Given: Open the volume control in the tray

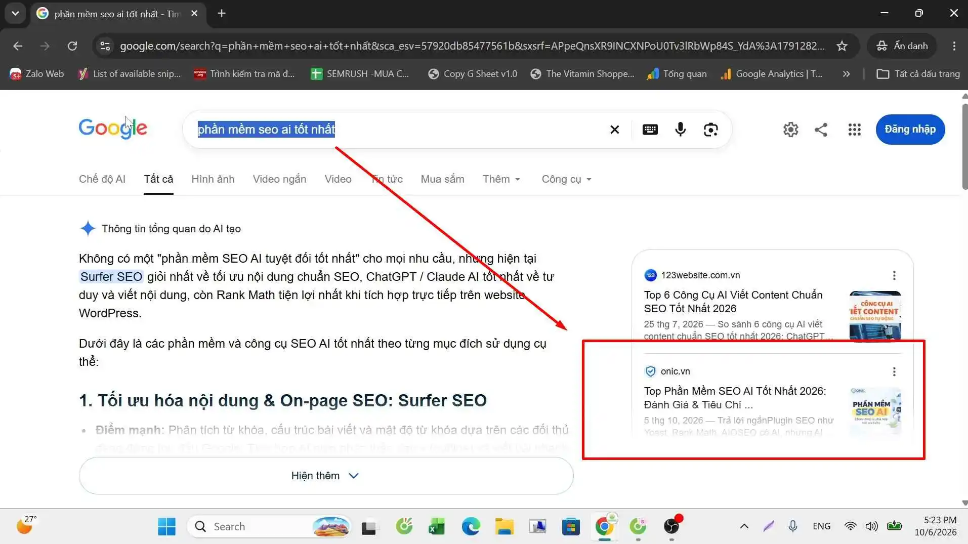Looking at the screenshot, I should [x=871, y=526].
